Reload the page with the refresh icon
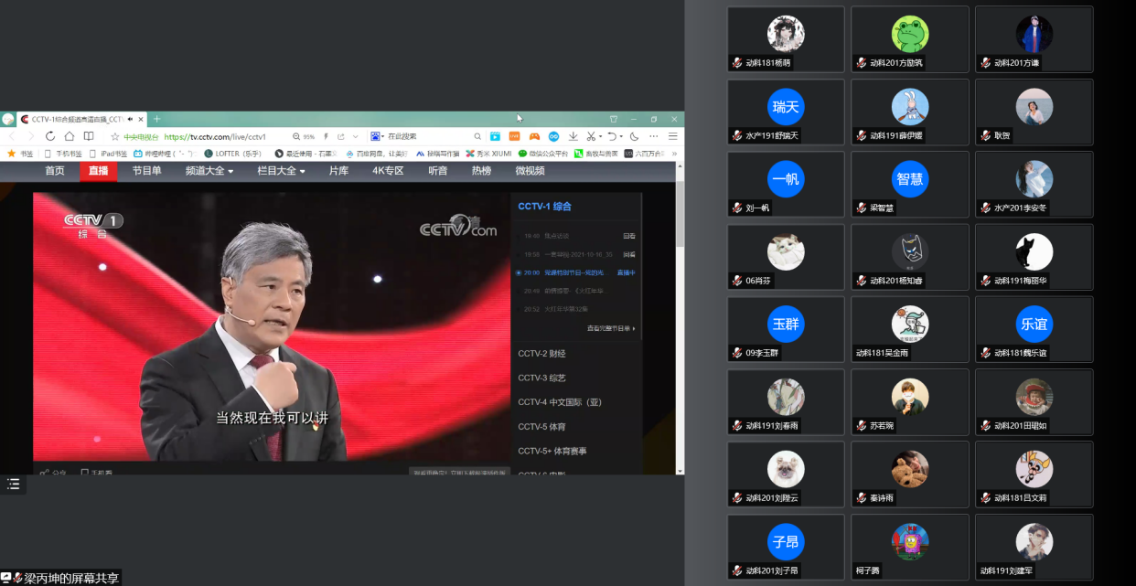1136x586 pixels. click(x=50, y=136)
